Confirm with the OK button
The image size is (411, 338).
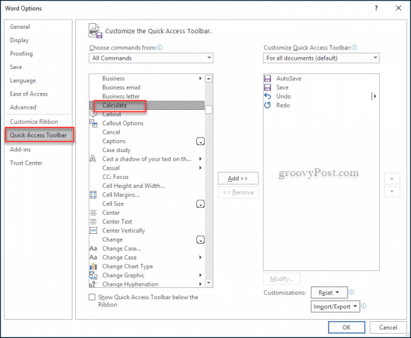point(346,327)
